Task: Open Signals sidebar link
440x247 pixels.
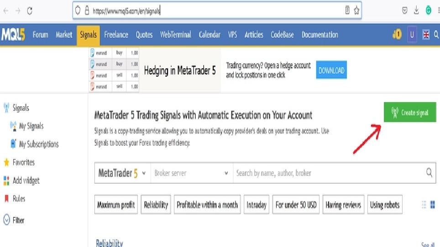Action: 21,108
